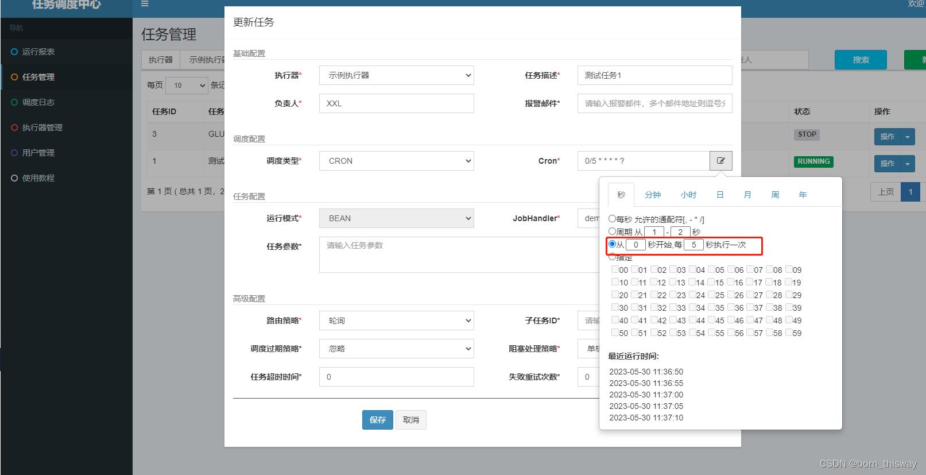The image size is (926, 475).
Task: Check the 05 seconds checkbox
Action: [x=711, y=269]
